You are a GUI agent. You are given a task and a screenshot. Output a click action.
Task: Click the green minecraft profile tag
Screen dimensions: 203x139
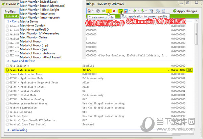(12, 16)
